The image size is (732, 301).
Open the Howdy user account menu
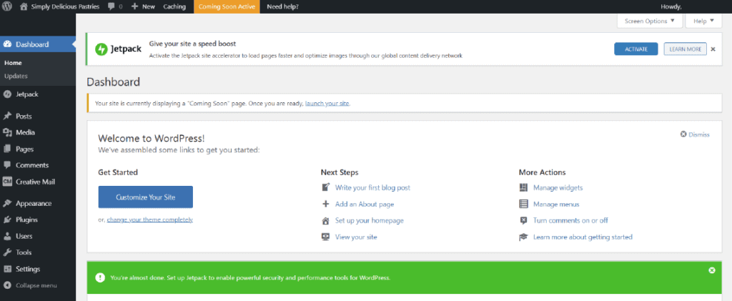(x=671, y=6)
